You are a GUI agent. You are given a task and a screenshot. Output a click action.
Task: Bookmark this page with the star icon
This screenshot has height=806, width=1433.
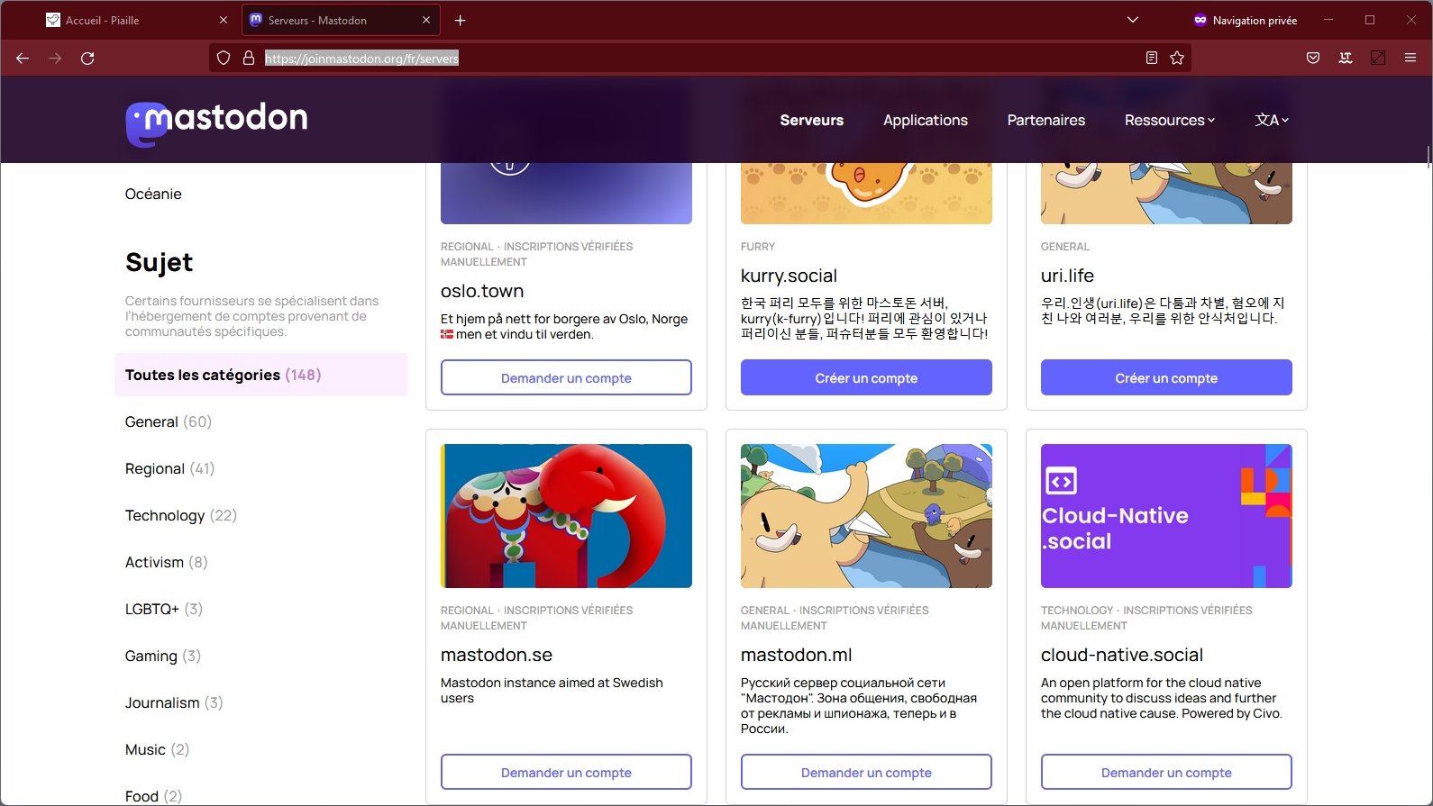[x=1177, y=59]
